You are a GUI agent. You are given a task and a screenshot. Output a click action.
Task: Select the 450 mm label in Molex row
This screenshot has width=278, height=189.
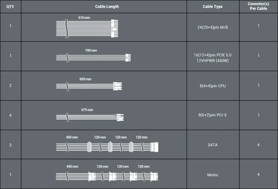click(x=72, y=166)
